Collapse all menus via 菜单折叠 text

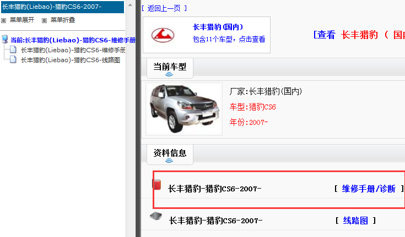point(63,20)
